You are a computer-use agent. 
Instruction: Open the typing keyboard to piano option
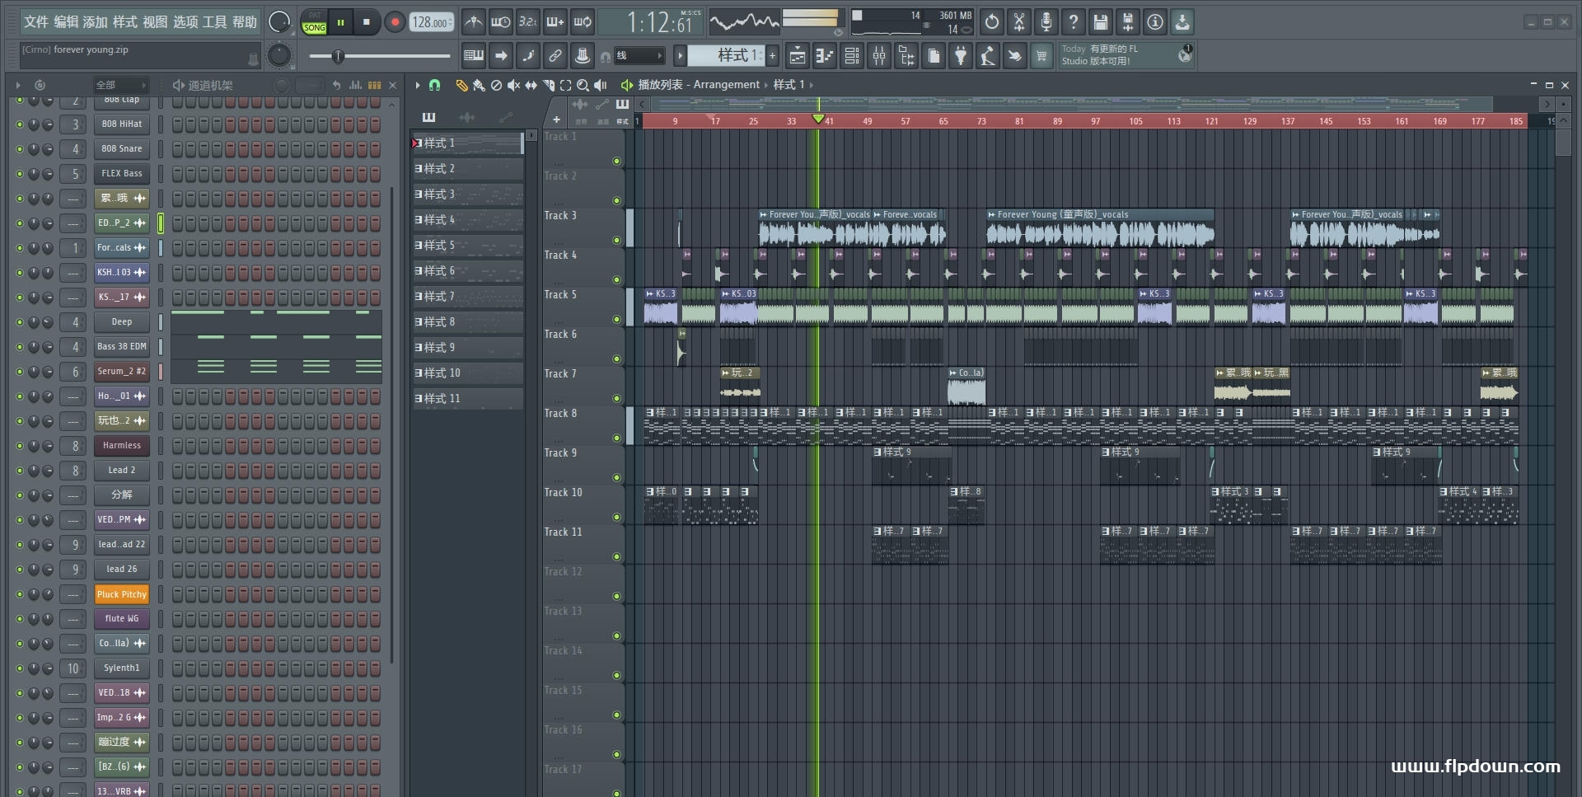click(x=474, y=56)
